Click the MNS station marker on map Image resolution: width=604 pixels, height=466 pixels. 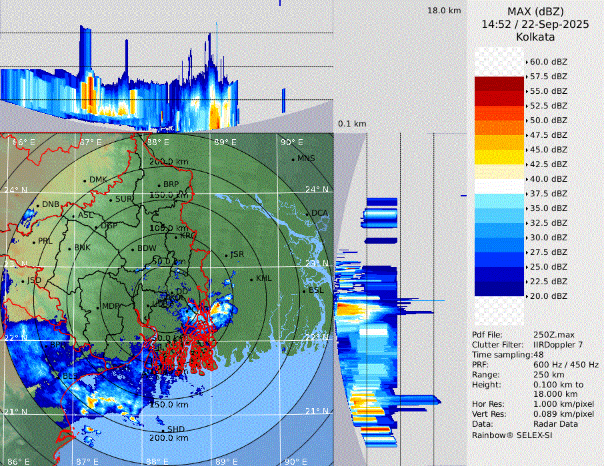(x=293, y=159)
